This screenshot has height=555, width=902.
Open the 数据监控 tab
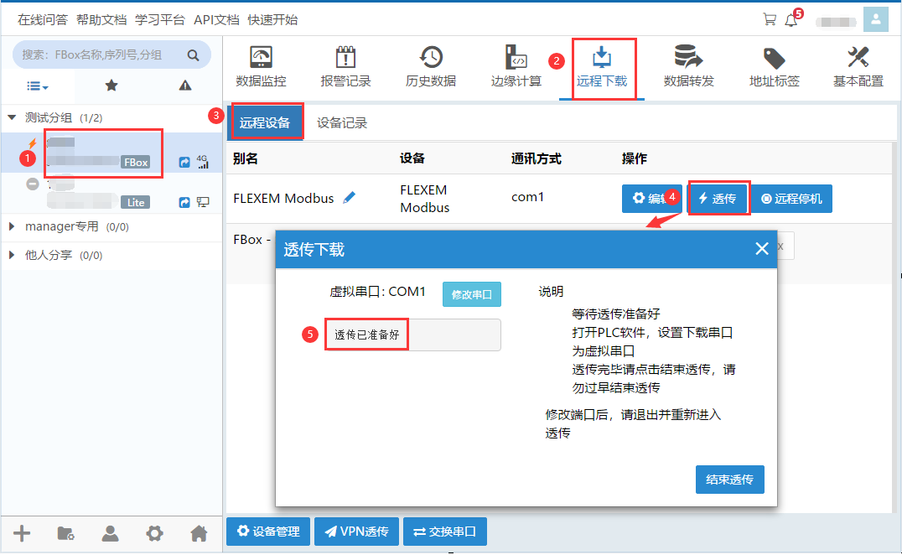coord(261,67)
